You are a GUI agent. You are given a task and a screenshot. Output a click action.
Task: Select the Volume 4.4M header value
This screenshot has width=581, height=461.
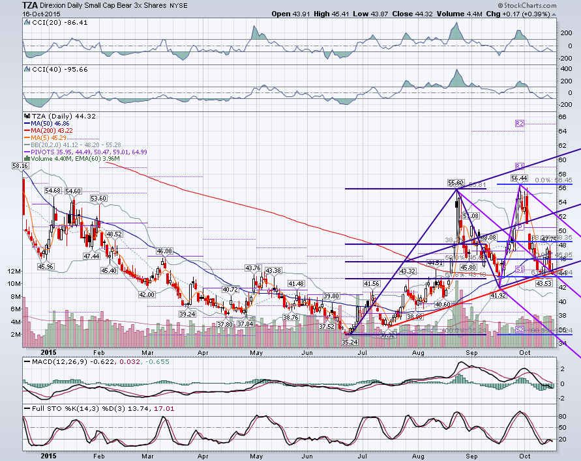[x=460, y=14]
